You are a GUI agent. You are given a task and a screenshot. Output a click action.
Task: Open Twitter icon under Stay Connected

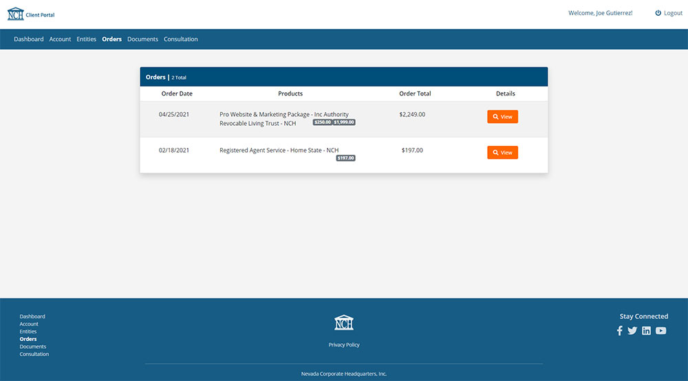pos(632,331)
